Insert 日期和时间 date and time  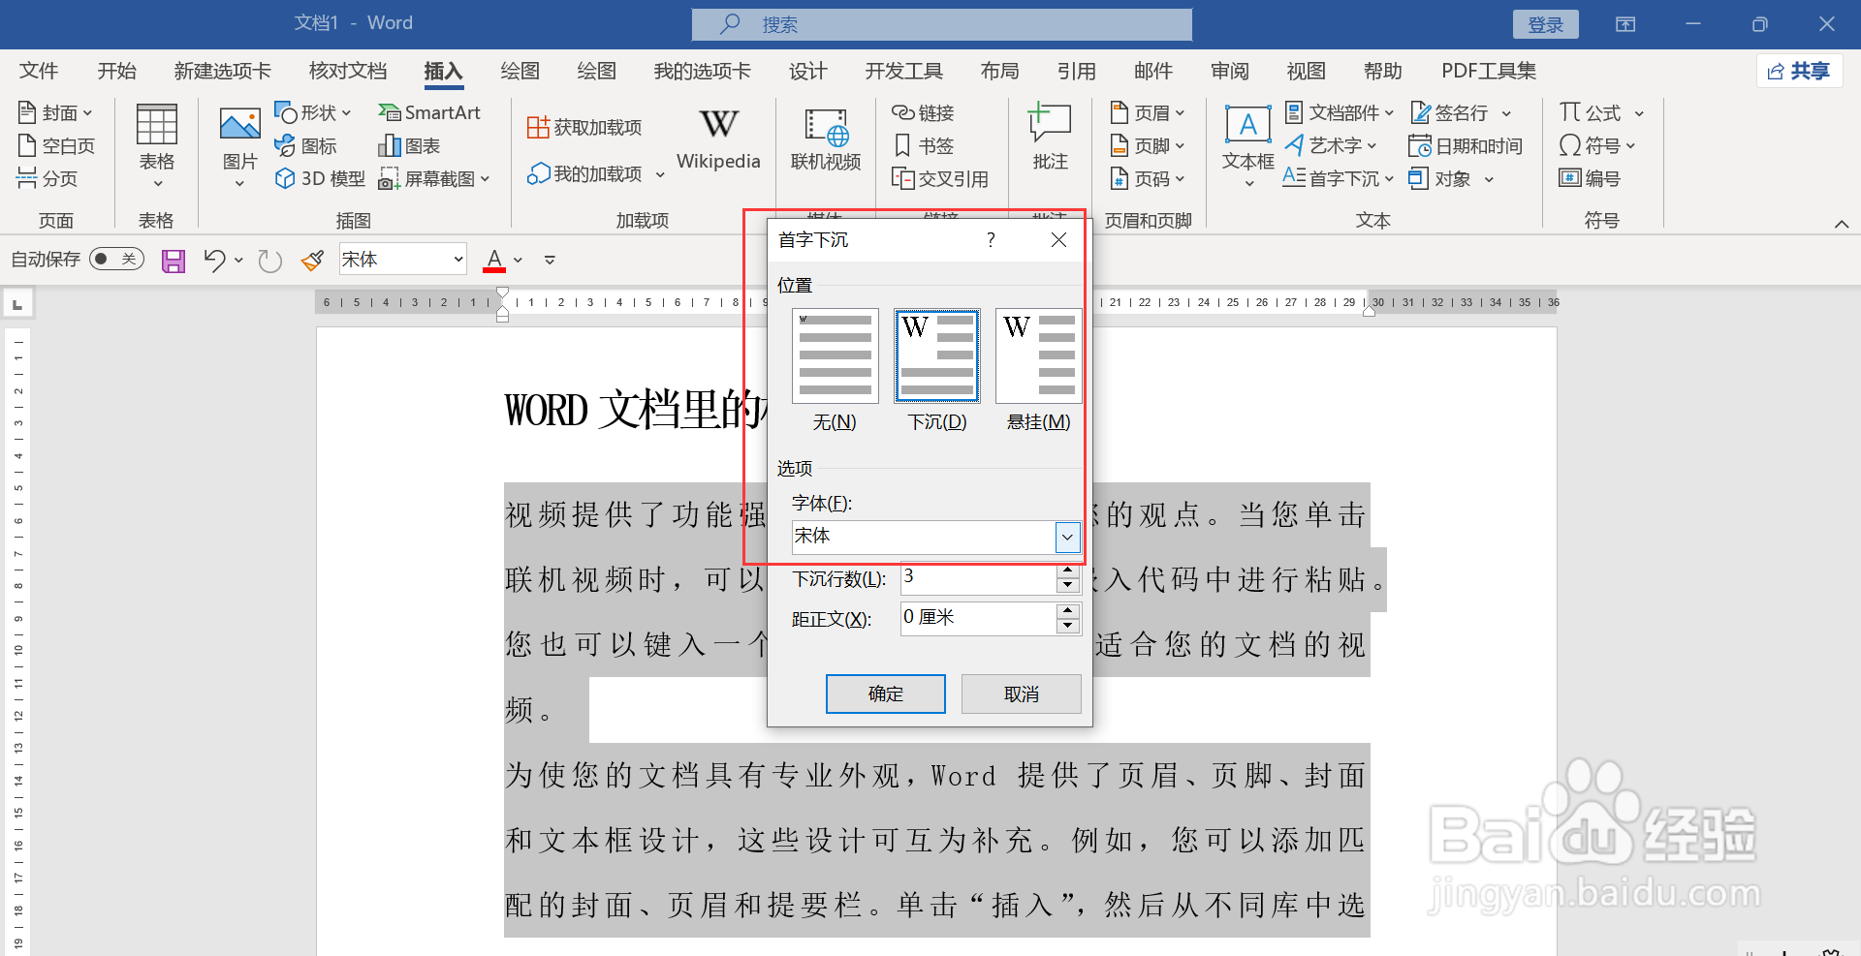pyautogui.click(x=1465, y=146)
